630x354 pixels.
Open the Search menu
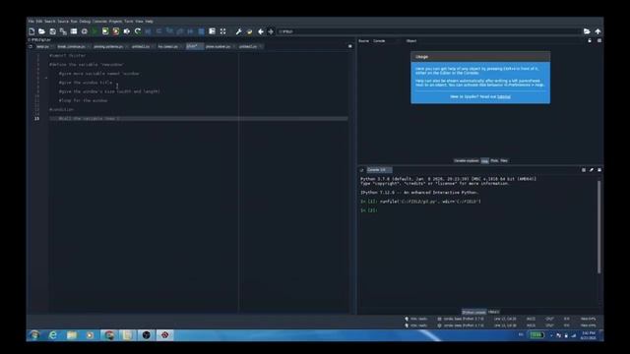[x=50, y=22]
